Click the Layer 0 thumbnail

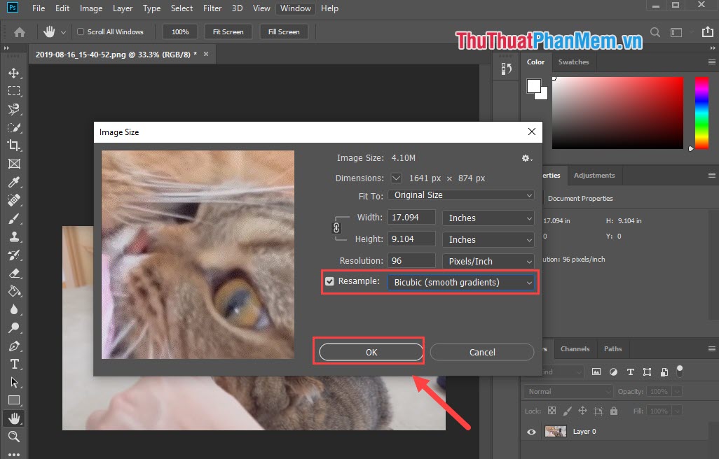[556, 432]
